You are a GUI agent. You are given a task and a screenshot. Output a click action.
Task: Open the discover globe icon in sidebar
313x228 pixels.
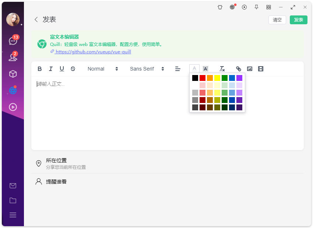coord(13,90)
